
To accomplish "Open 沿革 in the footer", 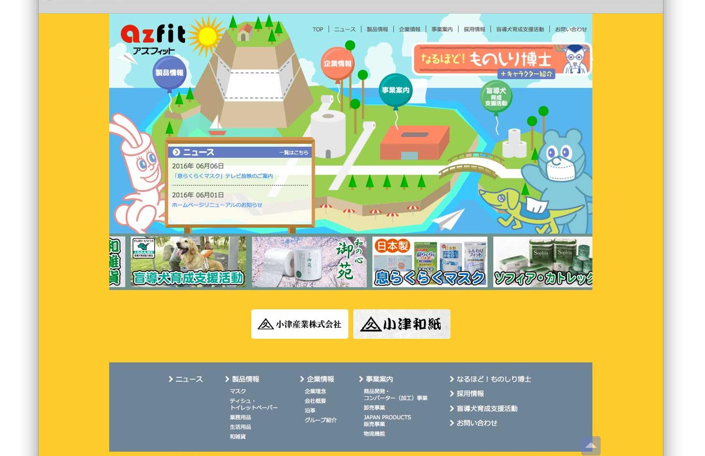I will pos(310,411).
